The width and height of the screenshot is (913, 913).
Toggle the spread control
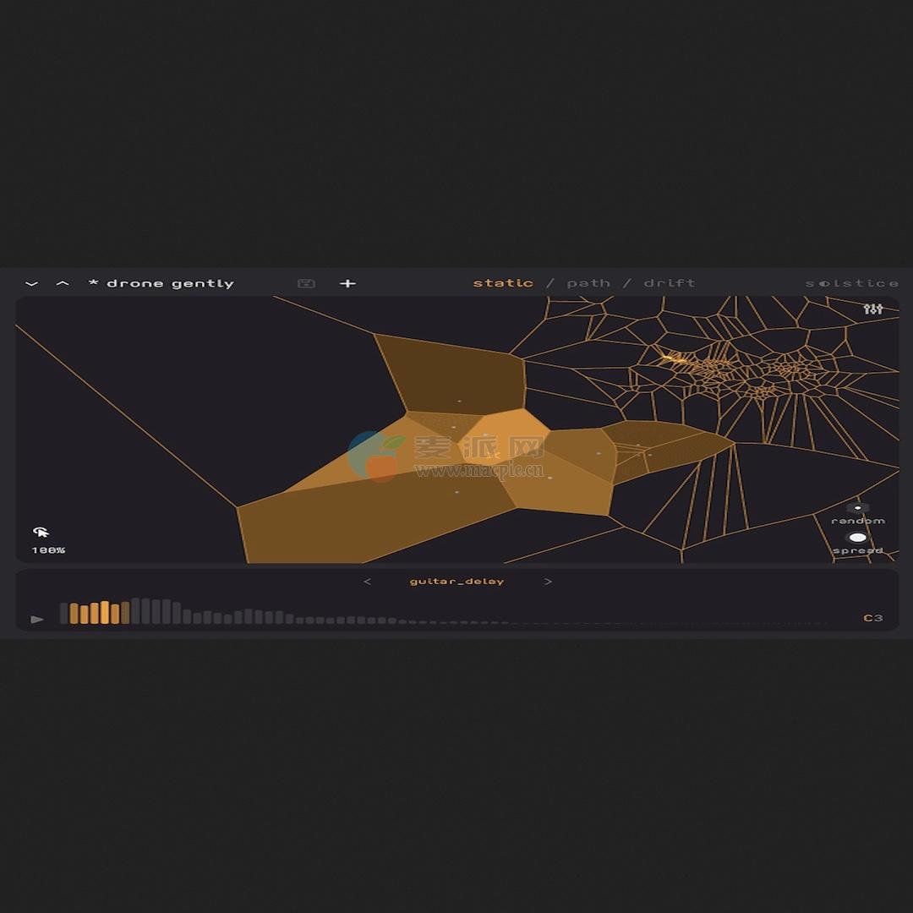tap(858, 538)
